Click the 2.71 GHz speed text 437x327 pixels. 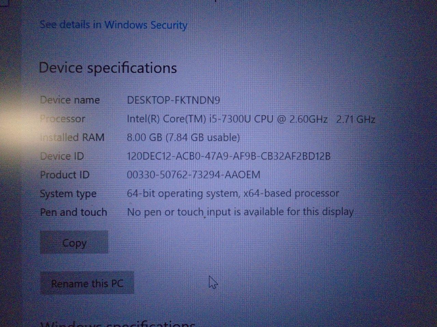click(356, 119)
